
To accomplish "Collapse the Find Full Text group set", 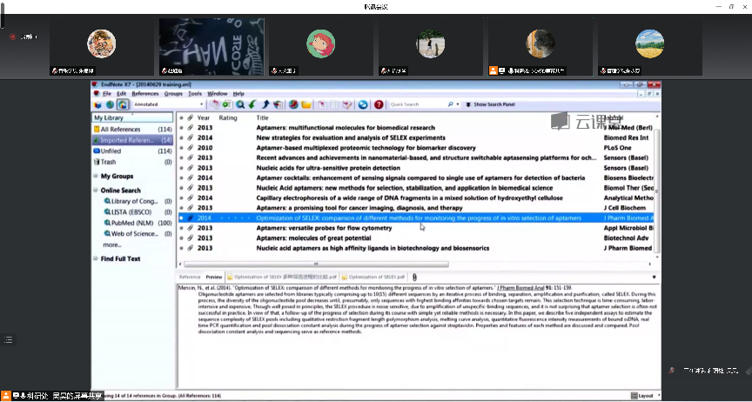I will click(96, 258).
